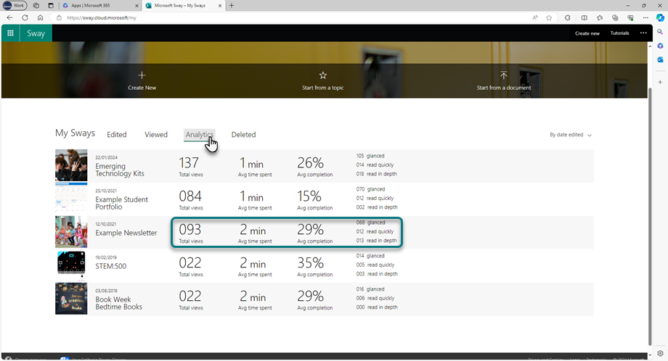668x361 pixels.
Task: Select the Microsoft Sway – My Sways tab
Action: pyautogui.click(x=183, y=6)
